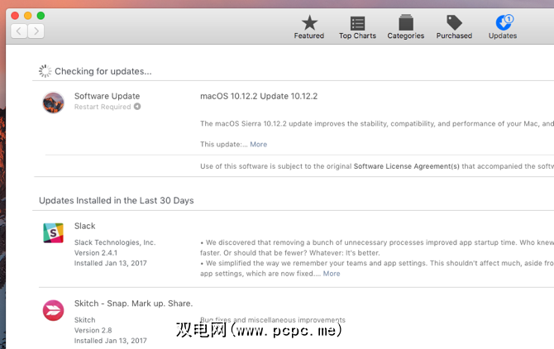This screenshot has height=349, width=554.
Task: Go to the Purchased tab
Action: [454, 26]
